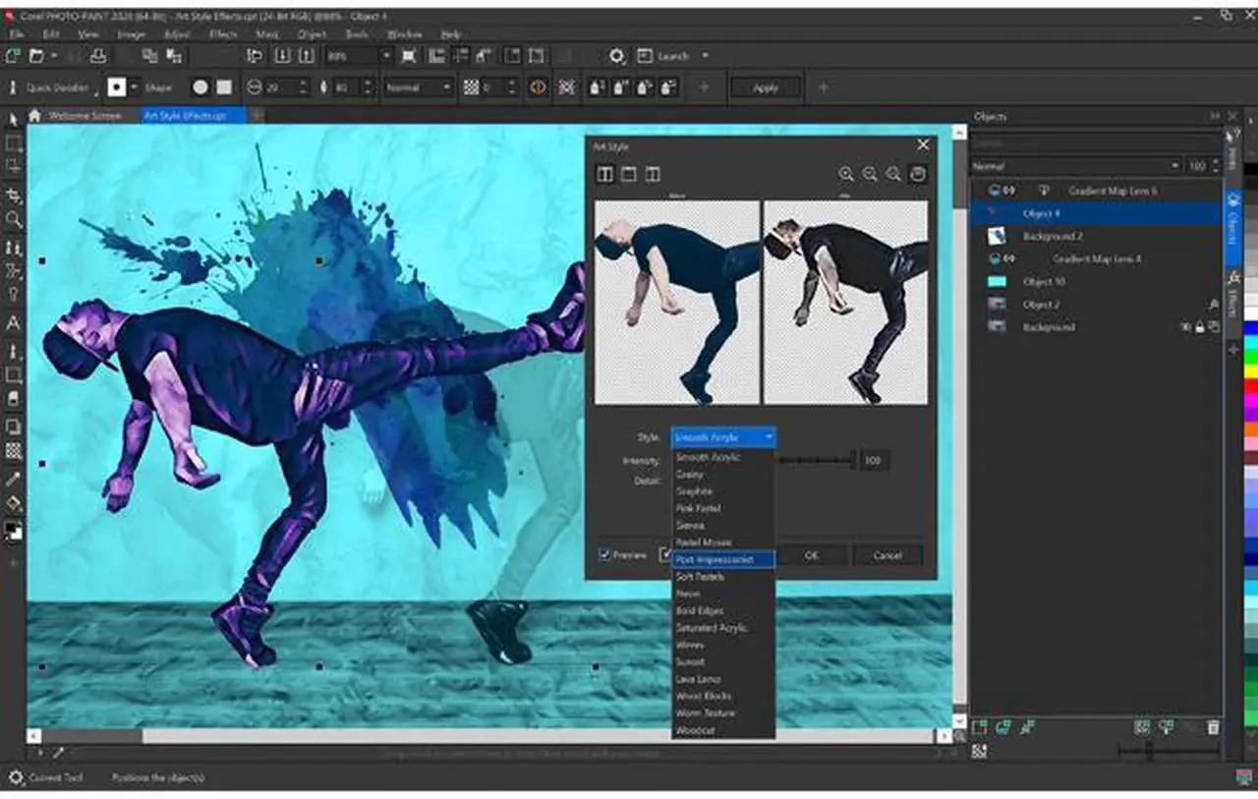This screenshot has width=1258, height=799.
Task: Click zoom-in magnifier in Art Style dialog
Action: pos(846,174)
